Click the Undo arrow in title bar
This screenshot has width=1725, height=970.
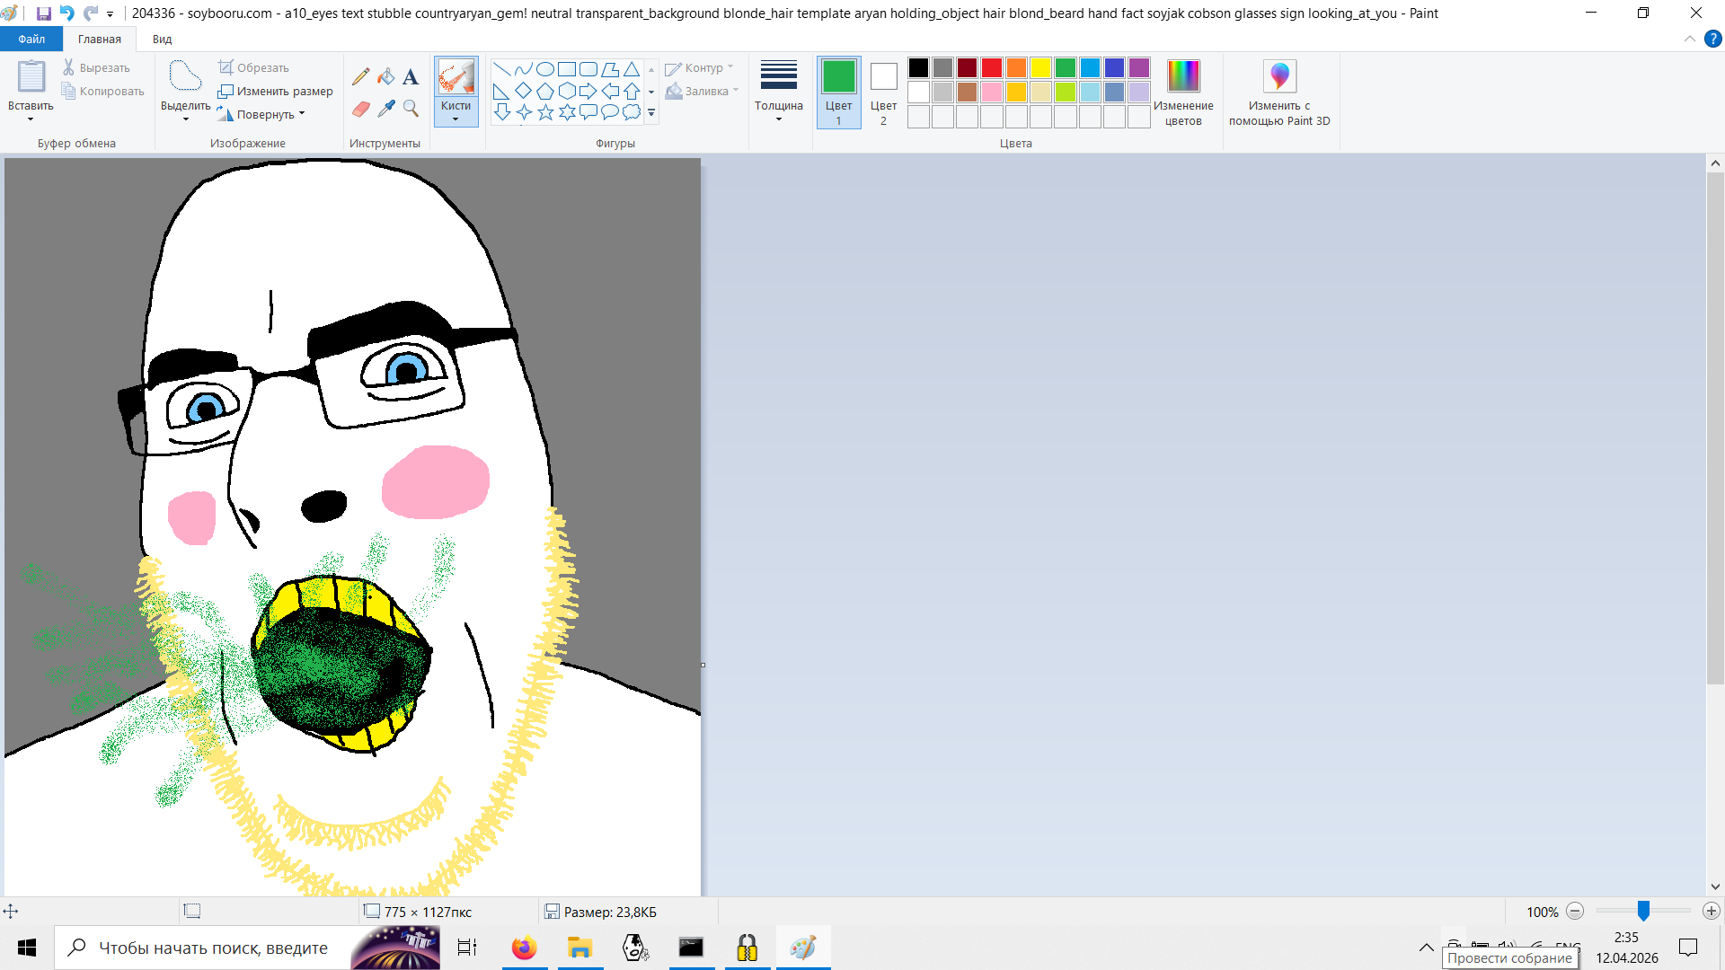tap(66, 13)
